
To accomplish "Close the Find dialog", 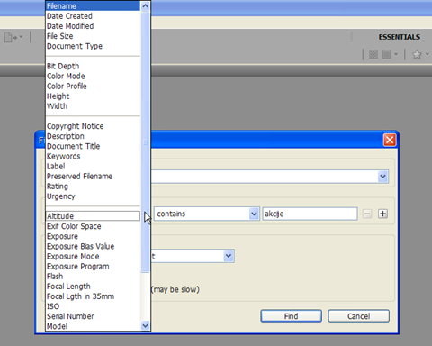I will 390,140.
